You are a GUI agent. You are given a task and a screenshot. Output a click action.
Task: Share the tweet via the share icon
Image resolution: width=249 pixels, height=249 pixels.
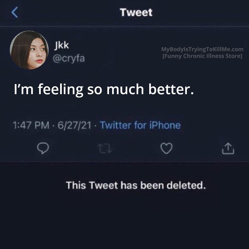click(x=228, y=148)
